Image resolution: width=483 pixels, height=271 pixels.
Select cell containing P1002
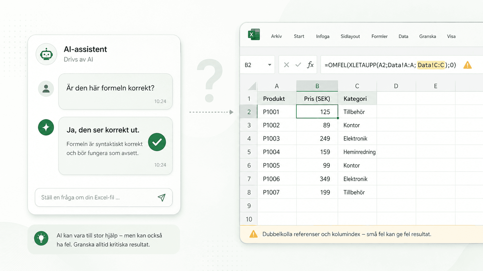[x=277, y=125]
